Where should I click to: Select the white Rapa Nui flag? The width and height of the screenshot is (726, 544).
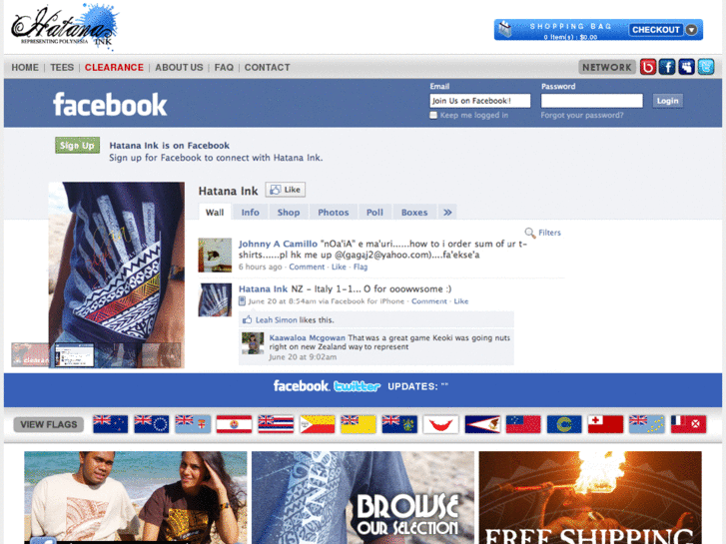[440, 424]
